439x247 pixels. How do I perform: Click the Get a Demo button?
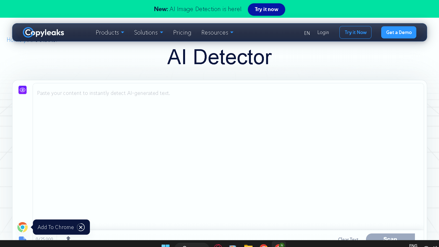399,32
